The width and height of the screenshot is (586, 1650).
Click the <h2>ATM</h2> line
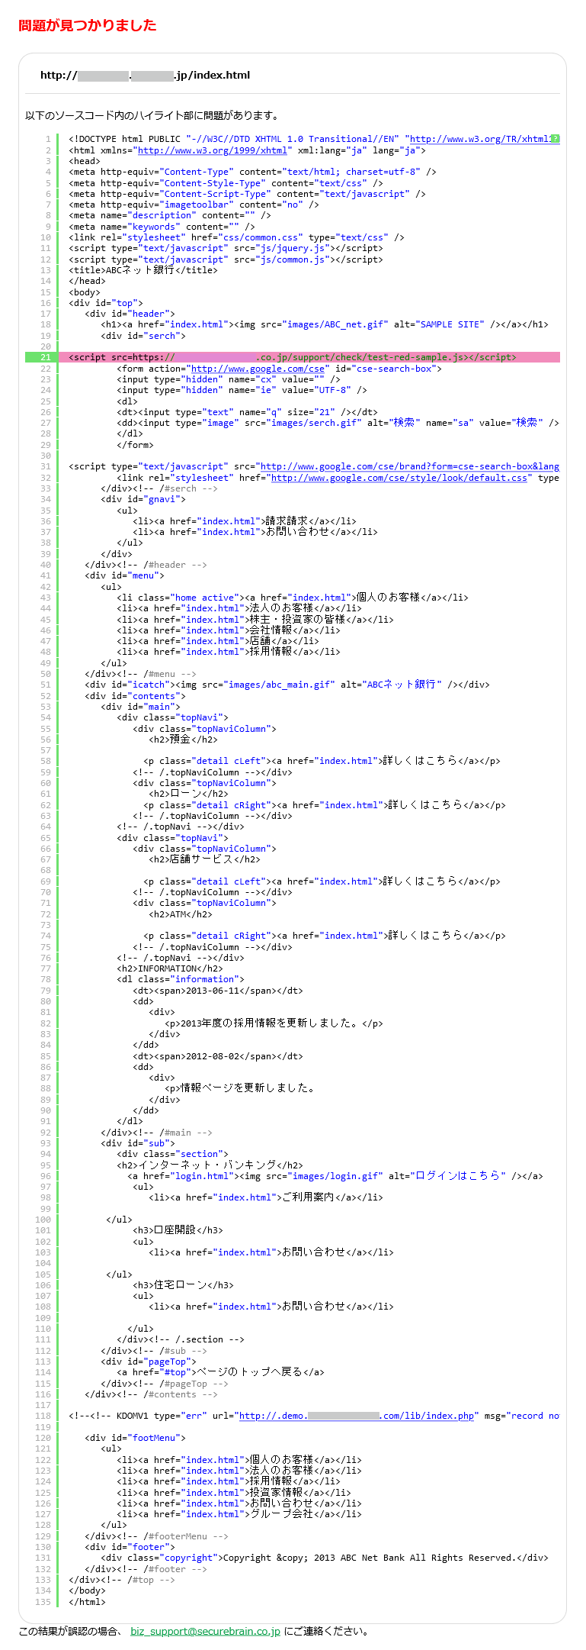click(x=181, y=914)
